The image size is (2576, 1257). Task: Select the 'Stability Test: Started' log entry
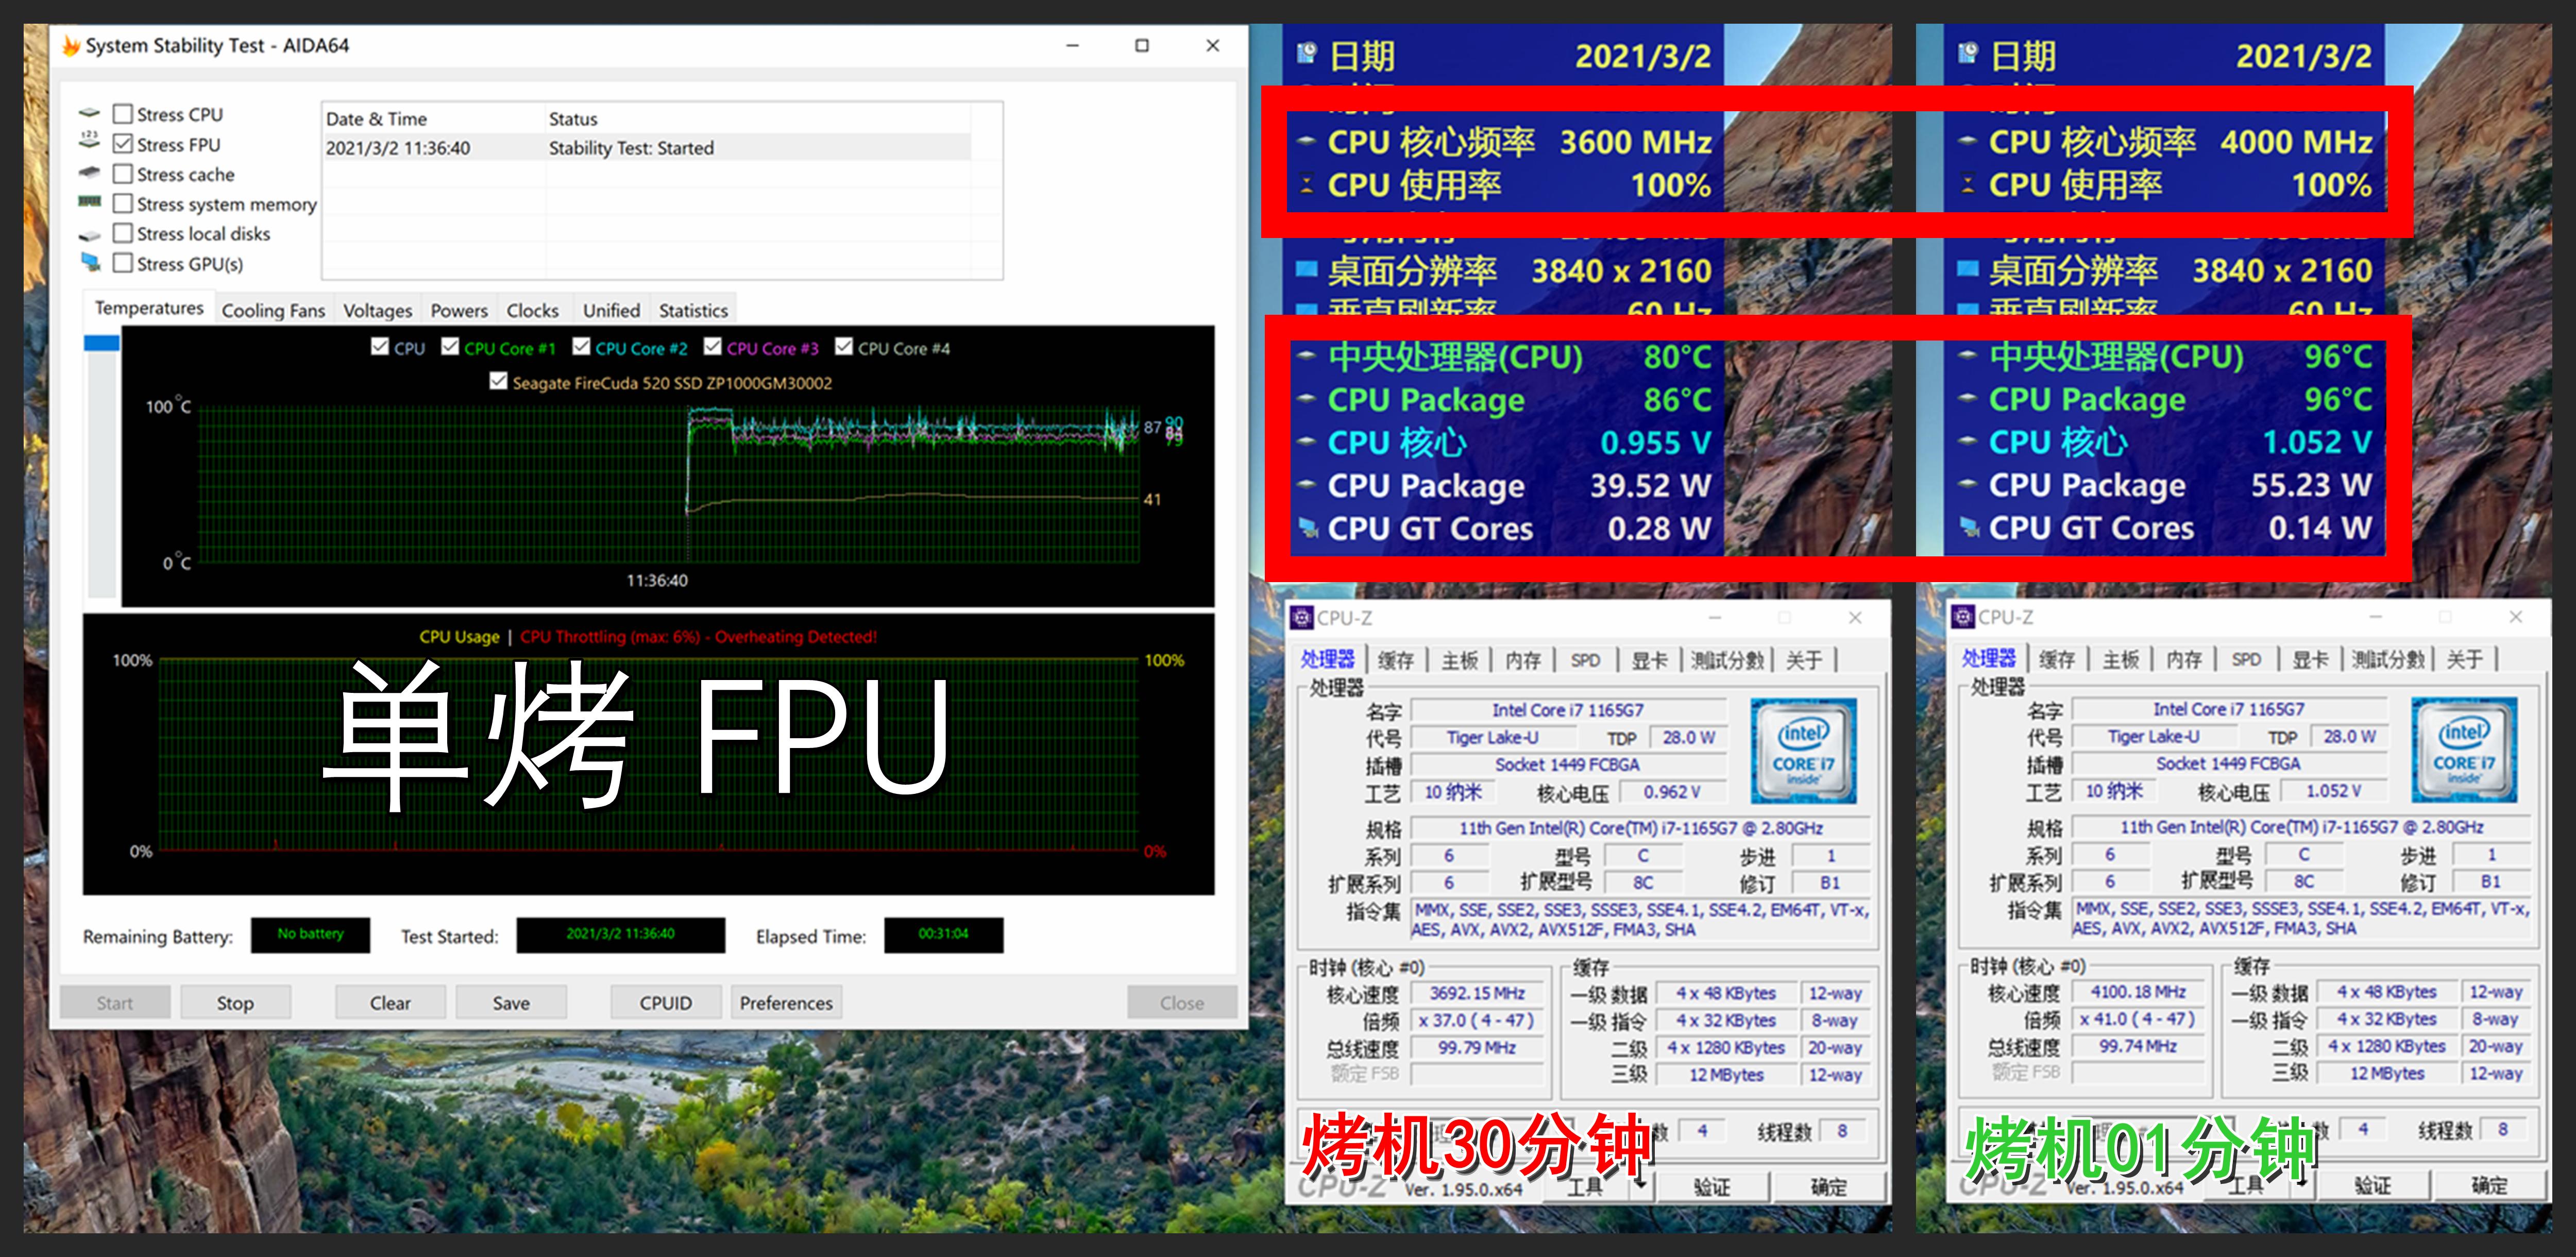pyautogui.click(x=630, y=147)
